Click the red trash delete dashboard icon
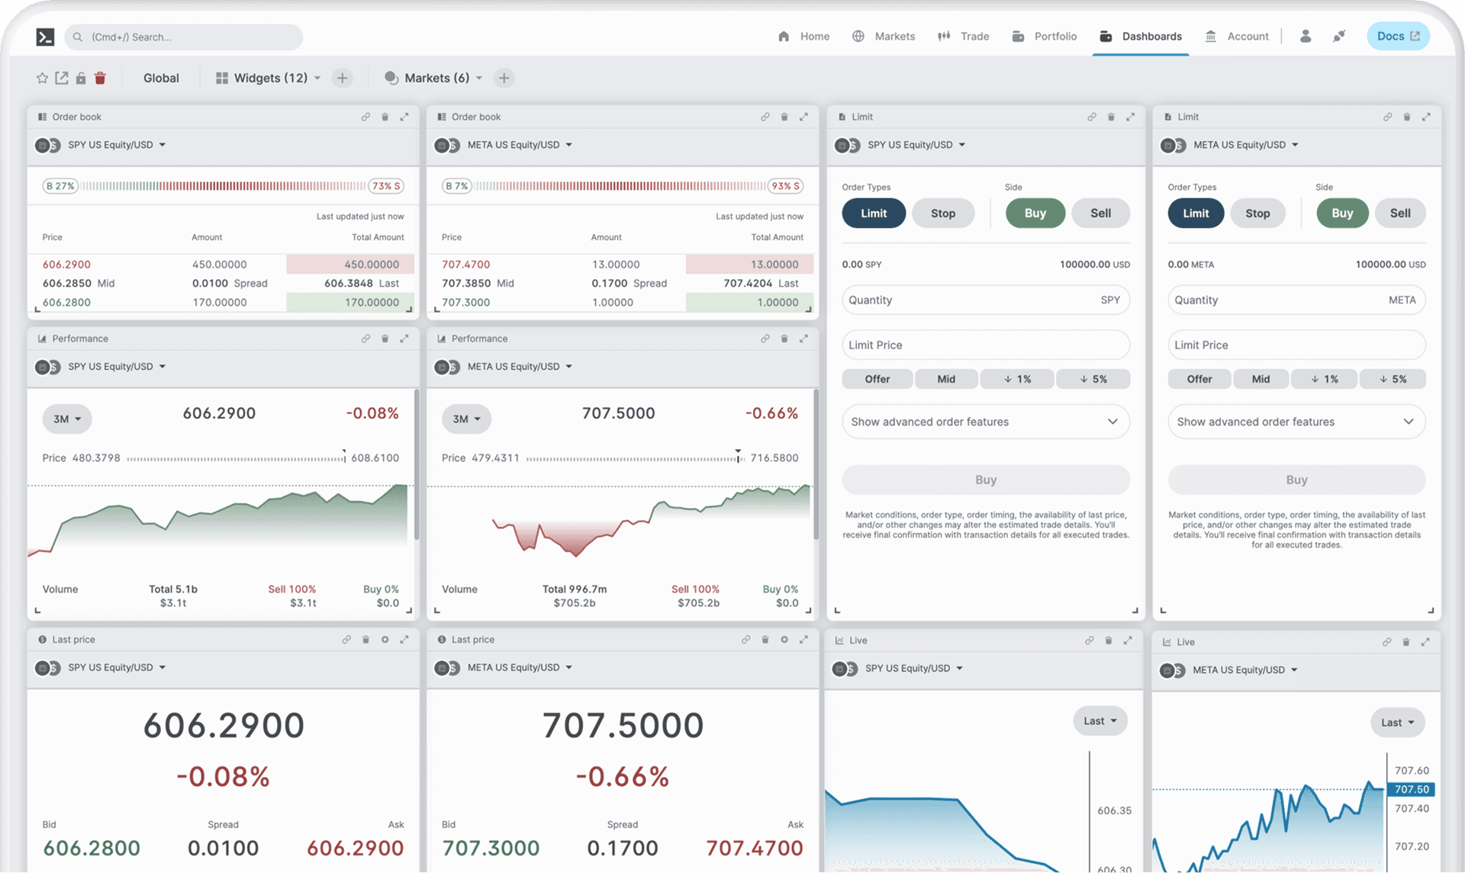The image size is (1465, 873). pyautogui.click(x=100, y=78)
